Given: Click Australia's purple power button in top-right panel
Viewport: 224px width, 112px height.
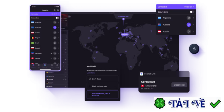Looking at the screenshot, I should coord(189,25).
